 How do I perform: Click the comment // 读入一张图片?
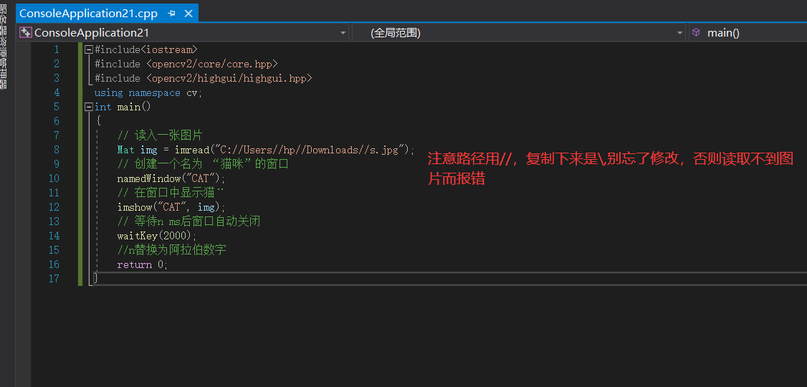point(160,135)
